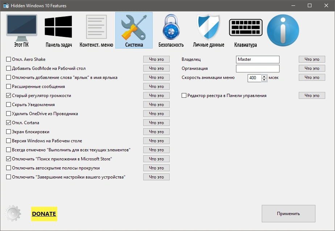Enable Удалить OneDrive из Проводника
The image size is (335, 231).
(x=9, y=114)
